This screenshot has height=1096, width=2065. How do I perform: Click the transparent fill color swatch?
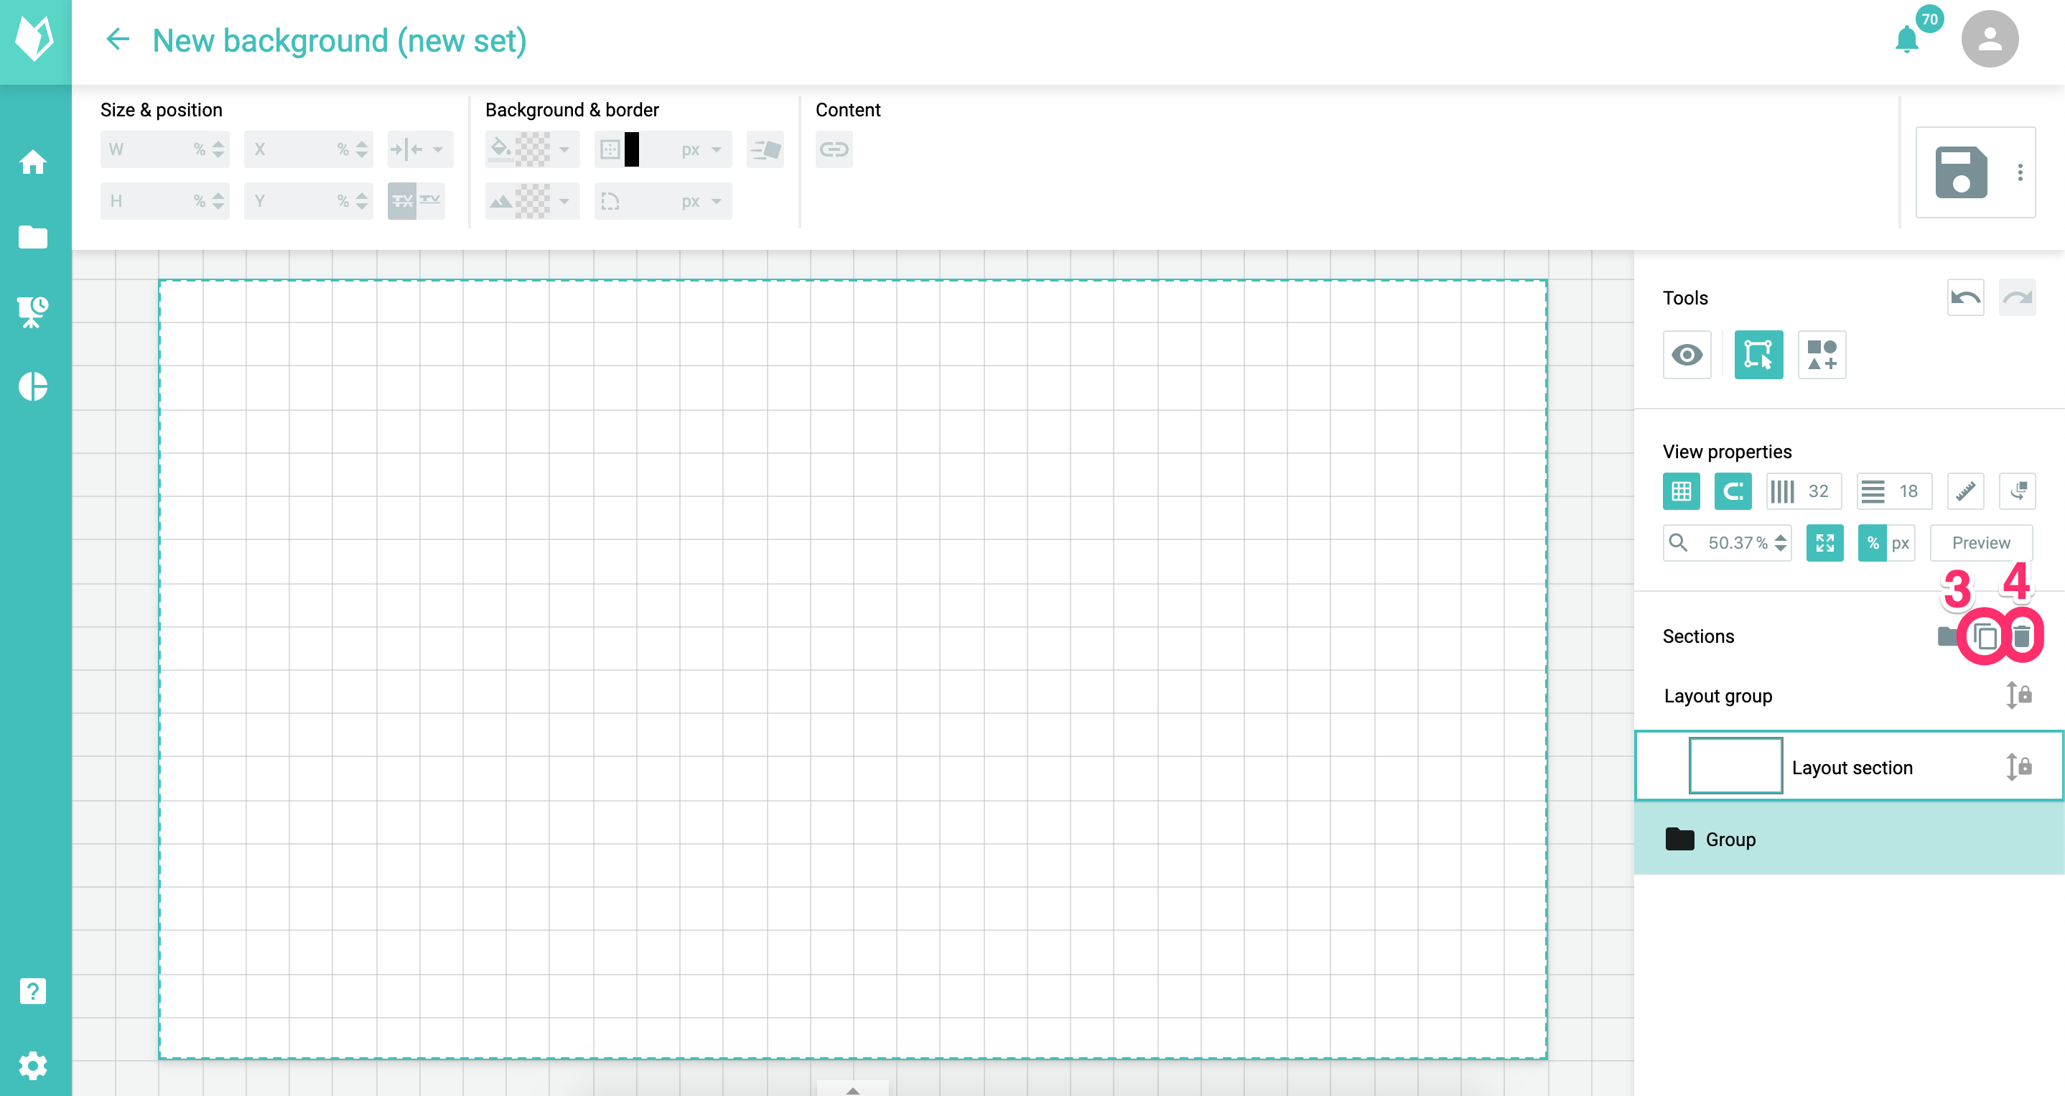[532, 149]
